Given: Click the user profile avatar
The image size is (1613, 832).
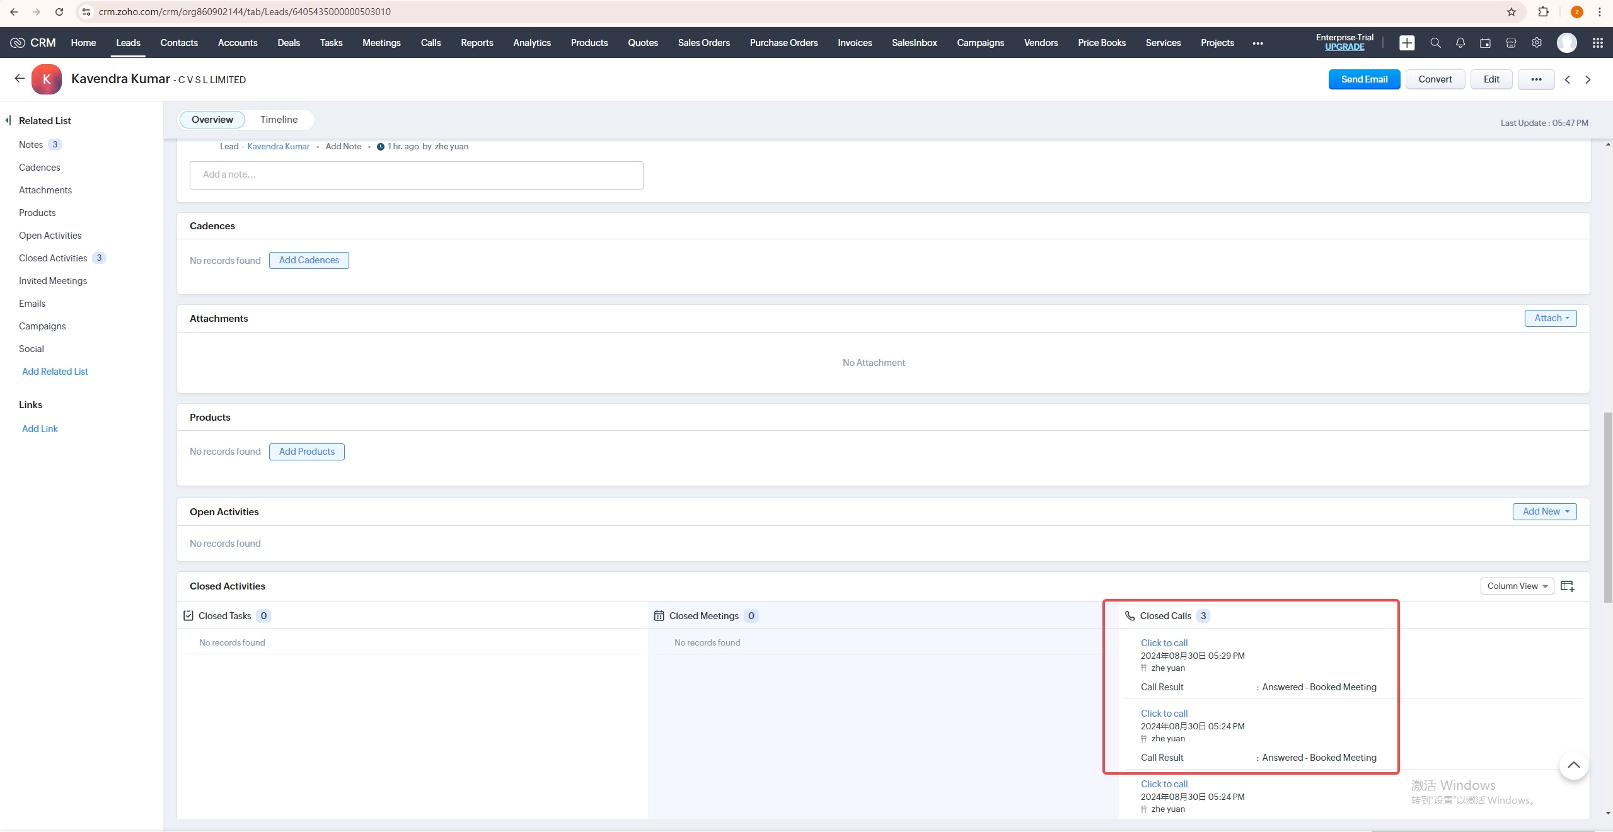Looking at the screenshot, I should coord(1566,43).
